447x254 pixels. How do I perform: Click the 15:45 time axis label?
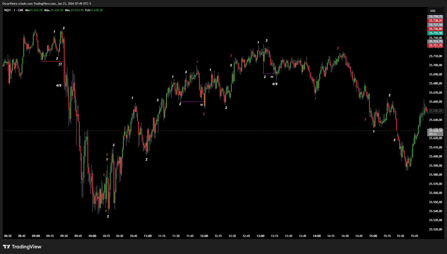(415, 236)
